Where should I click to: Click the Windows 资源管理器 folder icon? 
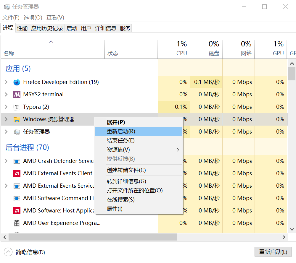[17, 119]
